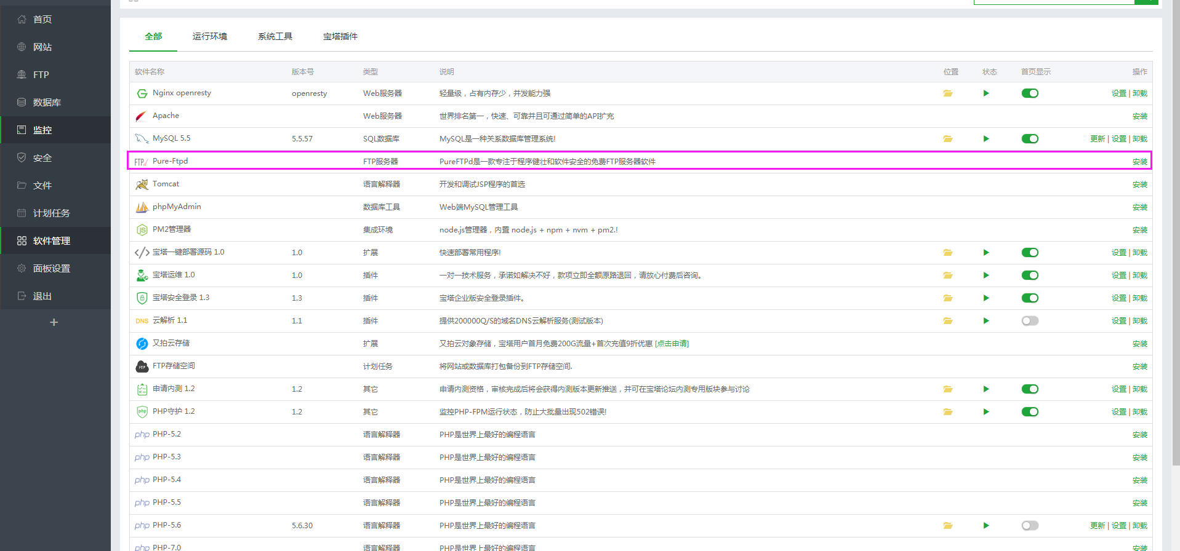Viewport: 1180px width, 551px height.
Task: Enable homepage display for PHP-5.6
Action: tap(1030, 526)
